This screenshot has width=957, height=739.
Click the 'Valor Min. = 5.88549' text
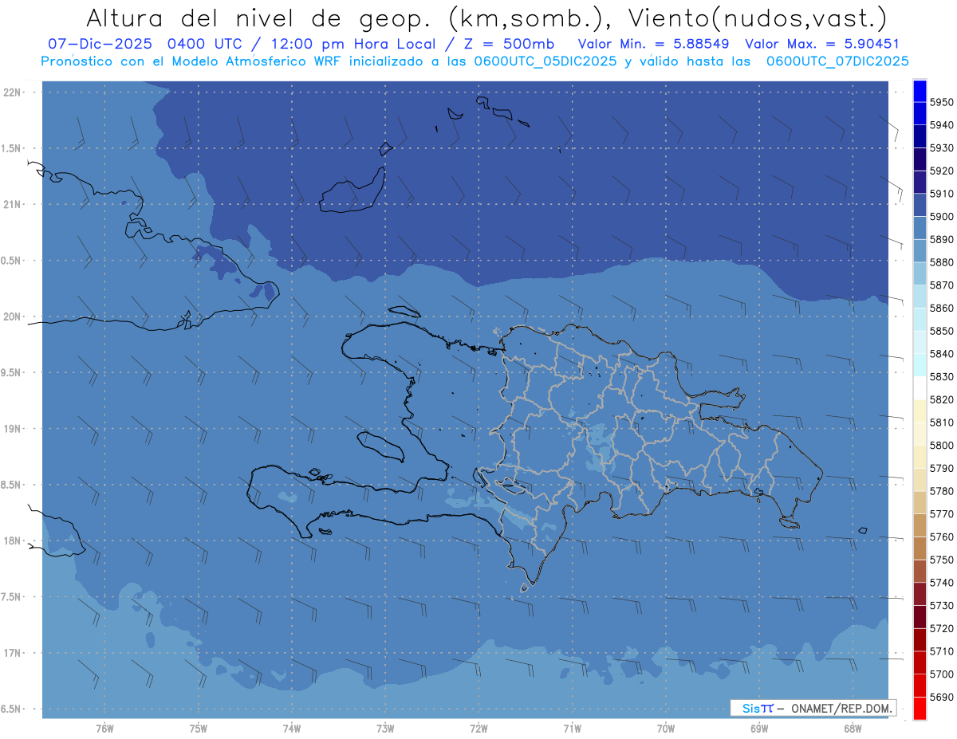click(652, 44)
